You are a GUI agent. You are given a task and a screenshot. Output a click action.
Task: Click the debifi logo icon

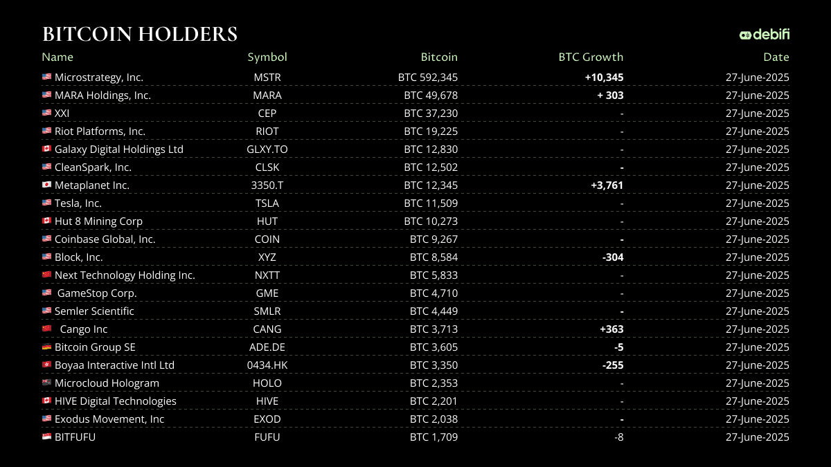coord(745,35)
